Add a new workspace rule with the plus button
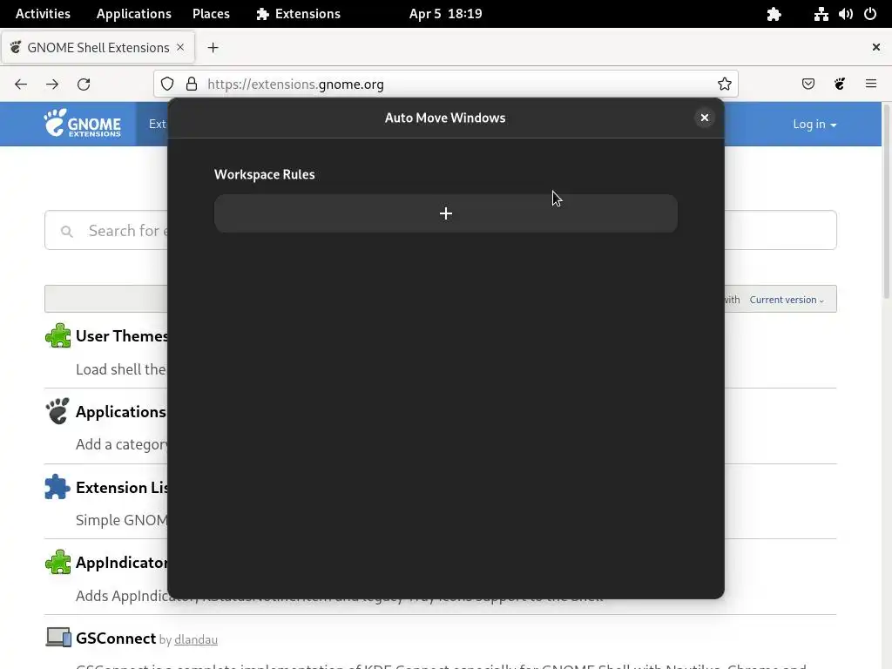 [x=445, y=213]
